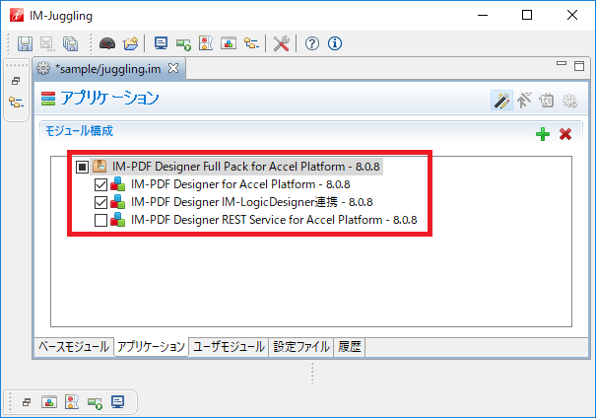The width and height of the screenshot is (596, 418).
Task: Click the hierarchy tree toolbar icon
Action: (251, 43)
